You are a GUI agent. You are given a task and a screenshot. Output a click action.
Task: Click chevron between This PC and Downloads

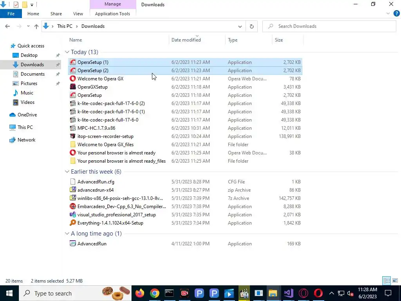click(x=77, y=26)
